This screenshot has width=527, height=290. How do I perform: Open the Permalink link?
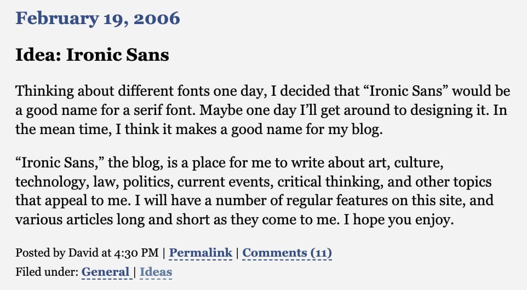tap(201, 252)
